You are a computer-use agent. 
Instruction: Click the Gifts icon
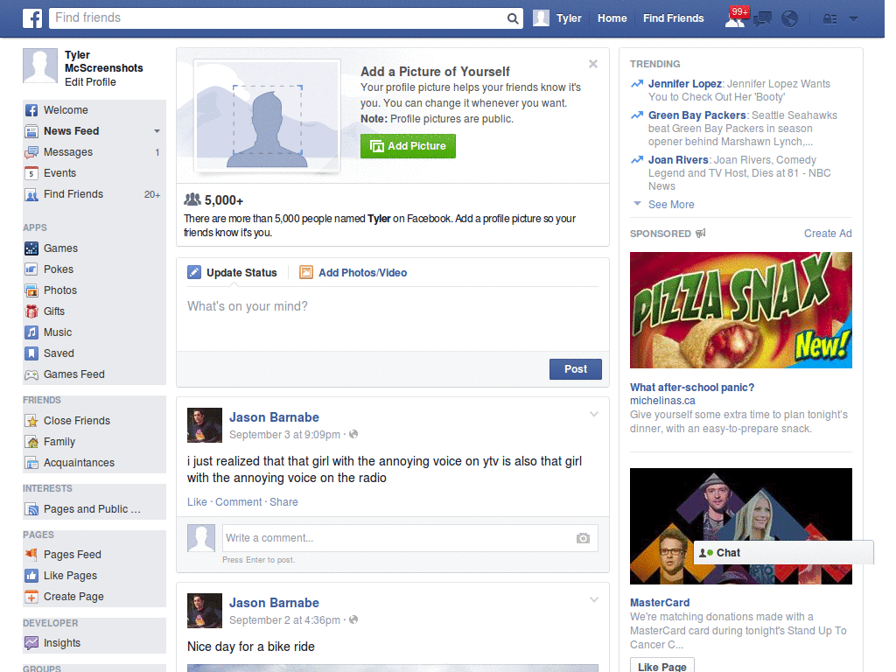coord(31,311)
